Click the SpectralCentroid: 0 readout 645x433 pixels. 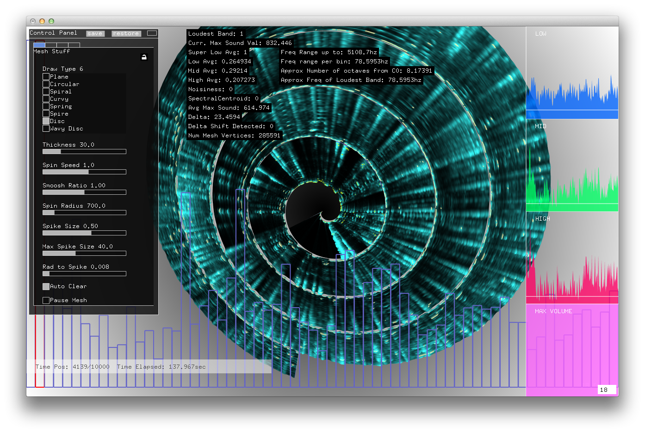pyautogui.click(x=223, y=99)
